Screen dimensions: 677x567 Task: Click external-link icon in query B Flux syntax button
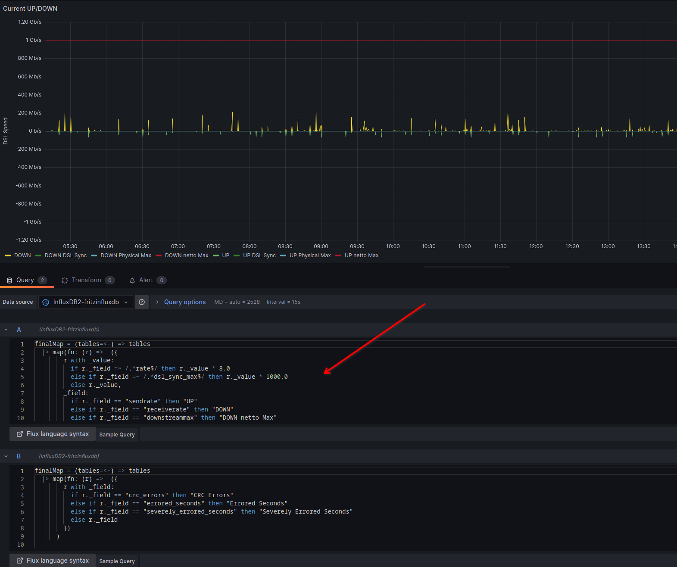pyautogui.click(x=20, y=561)
